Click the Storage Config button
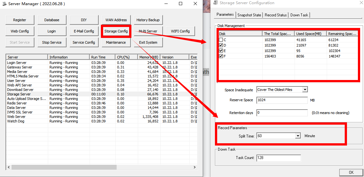 click(116, 31)
